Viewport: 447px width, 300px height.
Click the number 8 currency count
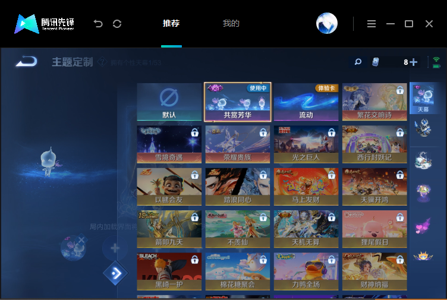[405, 62]
